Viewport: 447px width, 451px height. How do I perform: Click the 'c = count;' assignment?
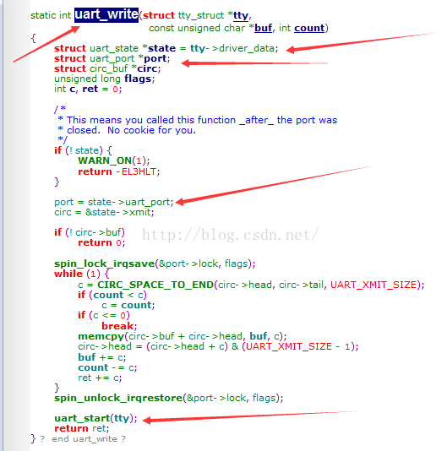tap(128, 305)
